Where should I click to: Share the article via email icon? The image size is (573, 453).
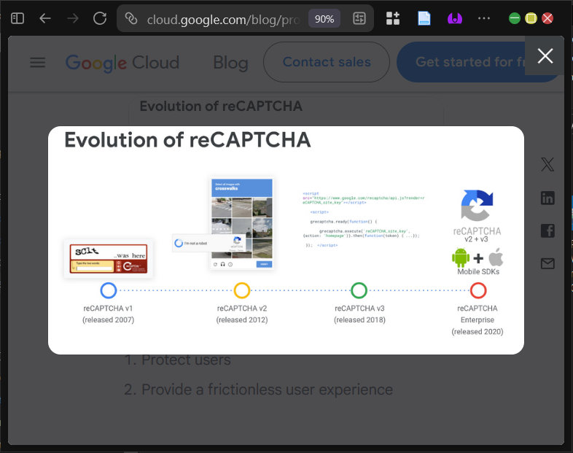coord(547,263)
